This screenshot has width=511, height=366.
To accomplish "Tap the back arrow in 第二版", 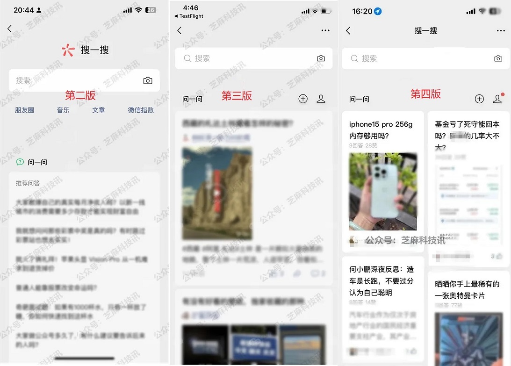I will tap(9, 29).
